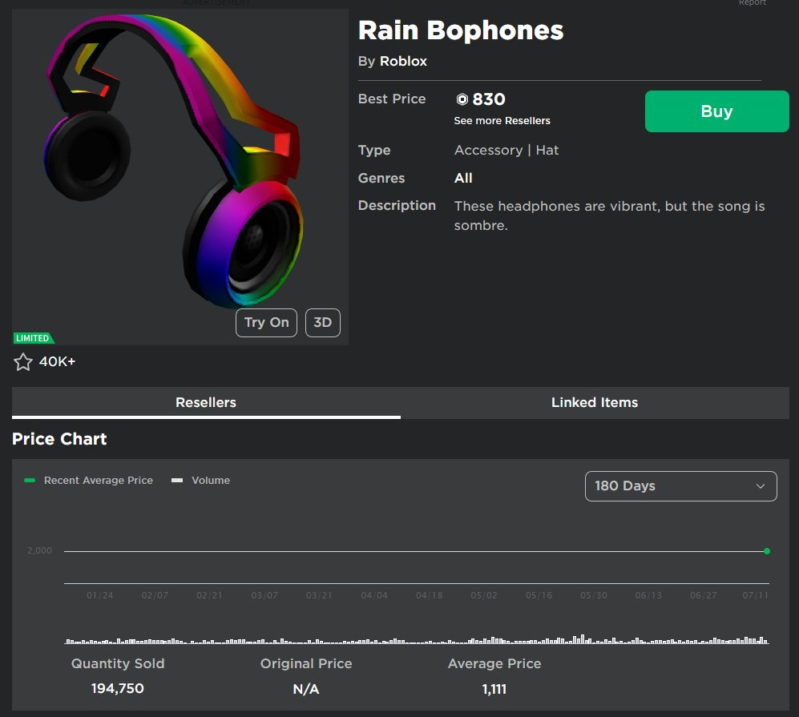
Task: Click the 01/24 date label
Action: click(x=100, y=595)
